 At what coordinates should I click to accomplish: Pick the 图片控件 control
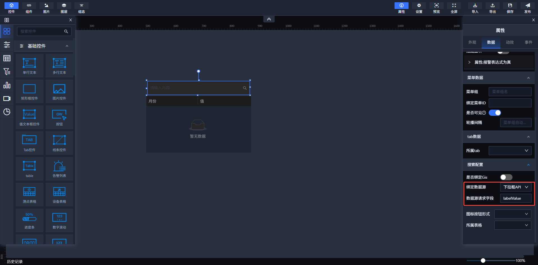click(59, 91)
